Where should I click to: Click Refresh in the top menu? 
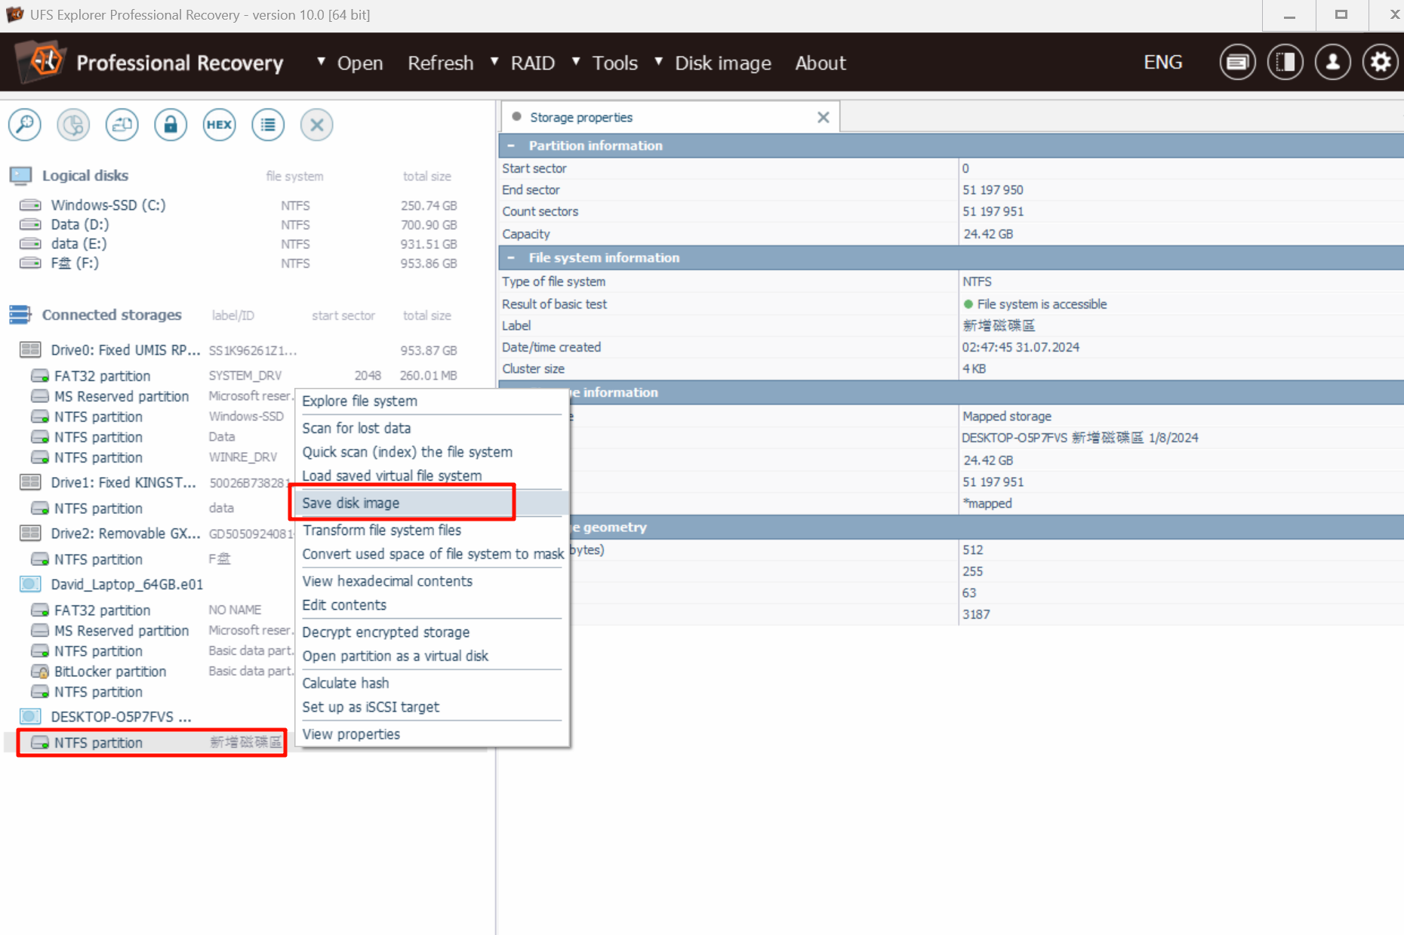pyautogui.click(x=440, y=63)
